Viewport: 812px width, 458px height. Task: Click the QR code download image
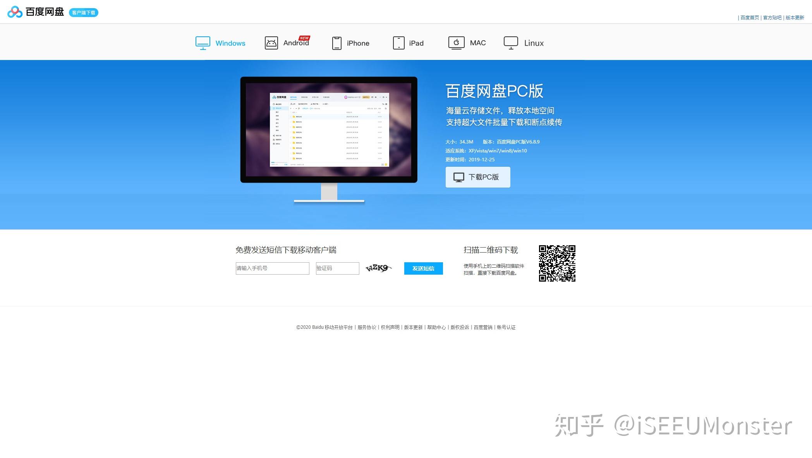click(557, 263)
